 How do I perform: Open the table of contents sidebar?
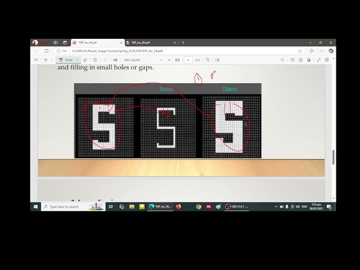click(36, 60)
